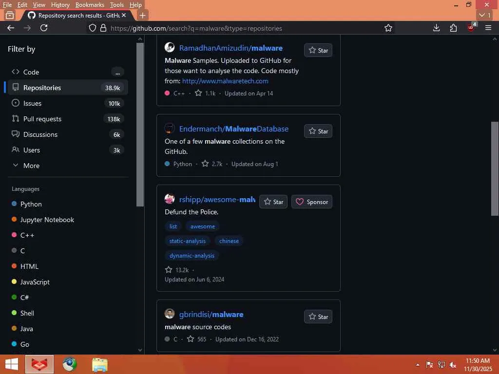499x374 pixels.
Task: View site security padlock info
Action: tap(103, 28)
